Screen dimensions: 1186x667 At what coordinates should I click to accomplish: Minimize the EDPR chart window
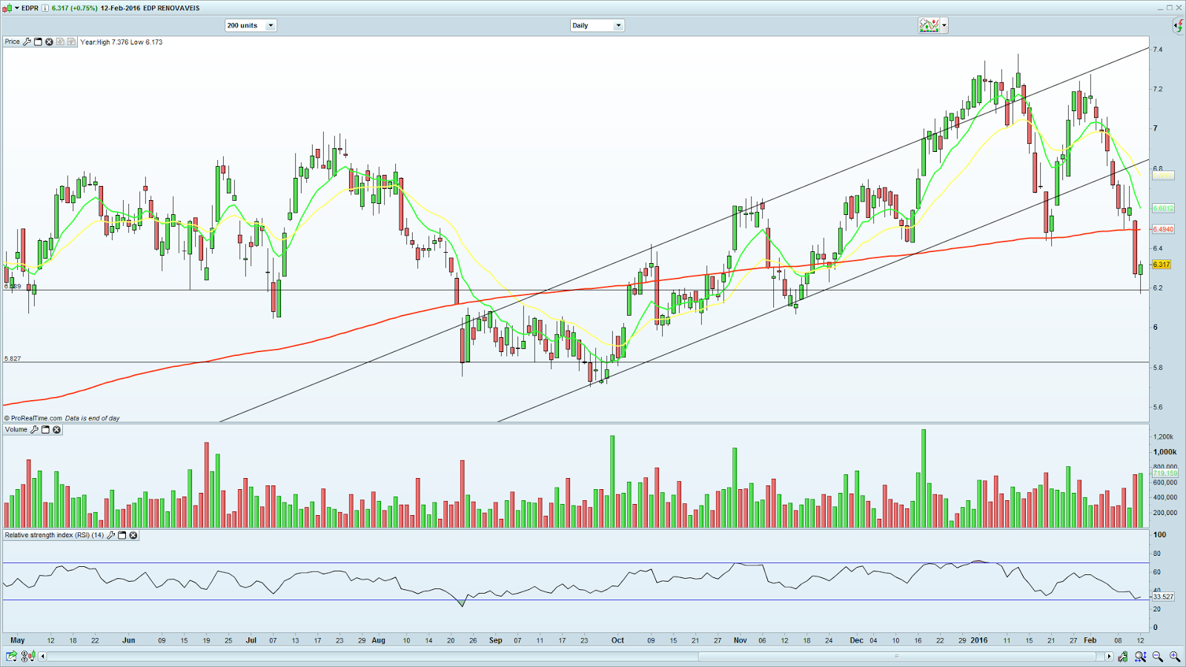[x=1160, y=7]
